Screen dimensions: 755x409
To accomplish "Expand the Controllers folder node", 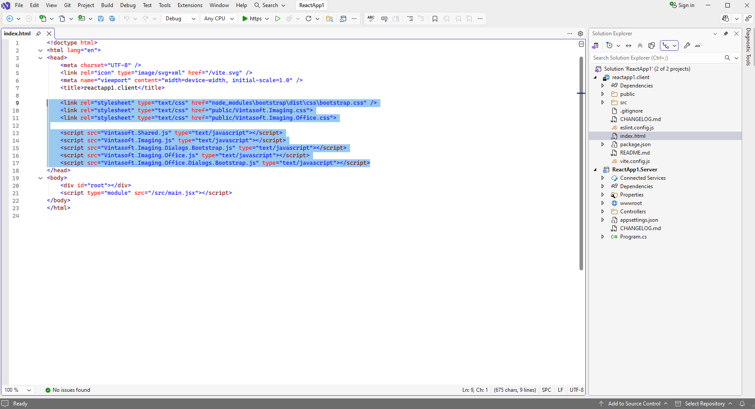I will pos(602,212).
